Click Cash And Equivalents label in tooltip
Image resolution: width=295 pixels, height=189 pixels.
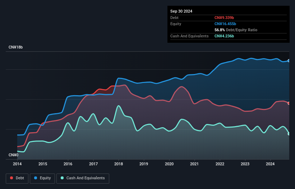pyautogui.click(x=189, y=36)
